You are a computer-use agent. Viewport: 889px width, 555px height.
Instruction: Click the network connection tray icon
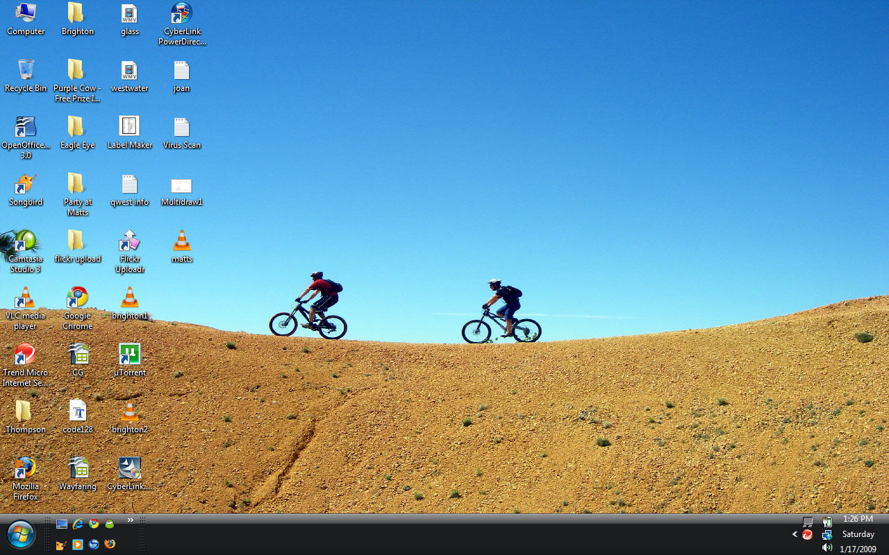[x=826, y=535]
